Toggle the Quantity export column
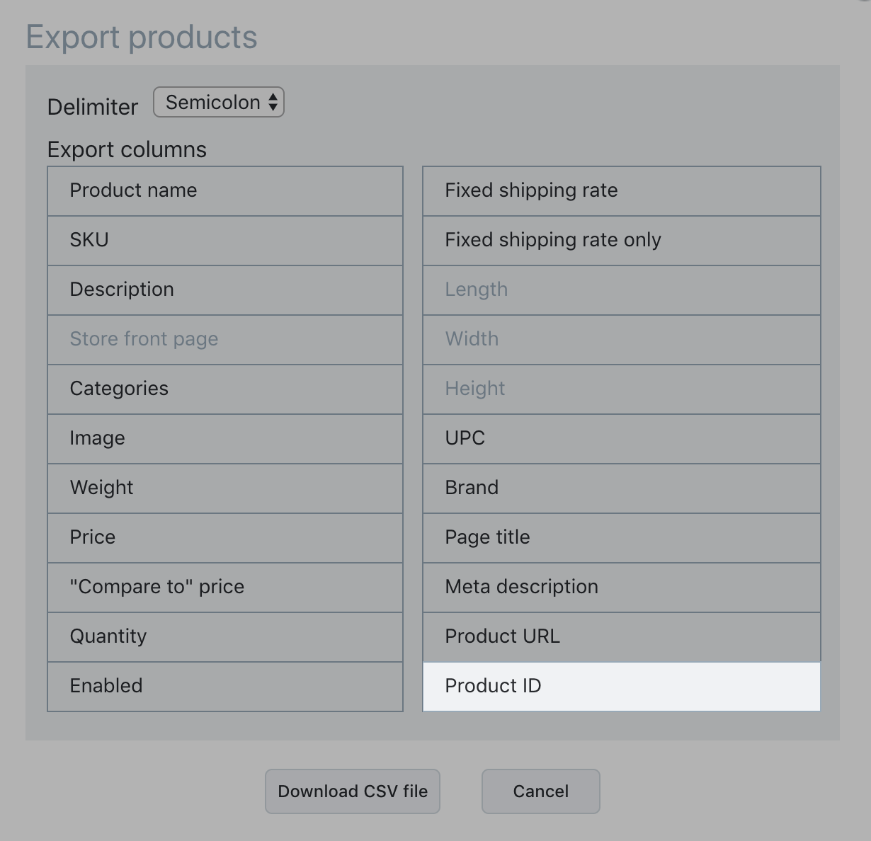 tap(225, 637)
